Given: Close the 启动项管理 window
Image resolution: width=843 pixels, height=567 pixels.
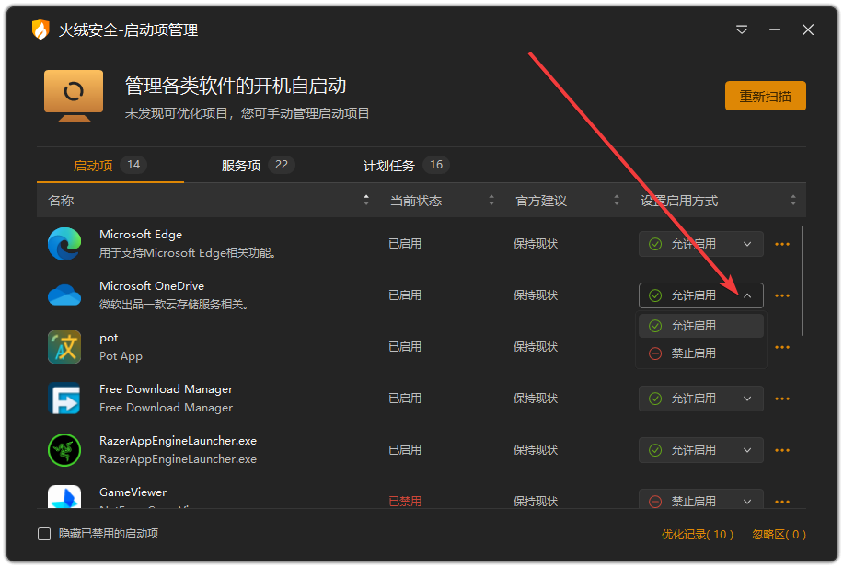Looking at the screenshot, I should 807,29.
